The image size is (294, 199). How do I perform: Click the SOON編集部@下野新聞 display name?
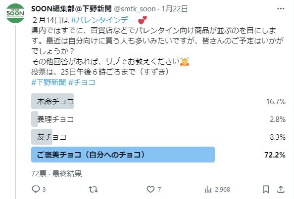coord(71,9)
